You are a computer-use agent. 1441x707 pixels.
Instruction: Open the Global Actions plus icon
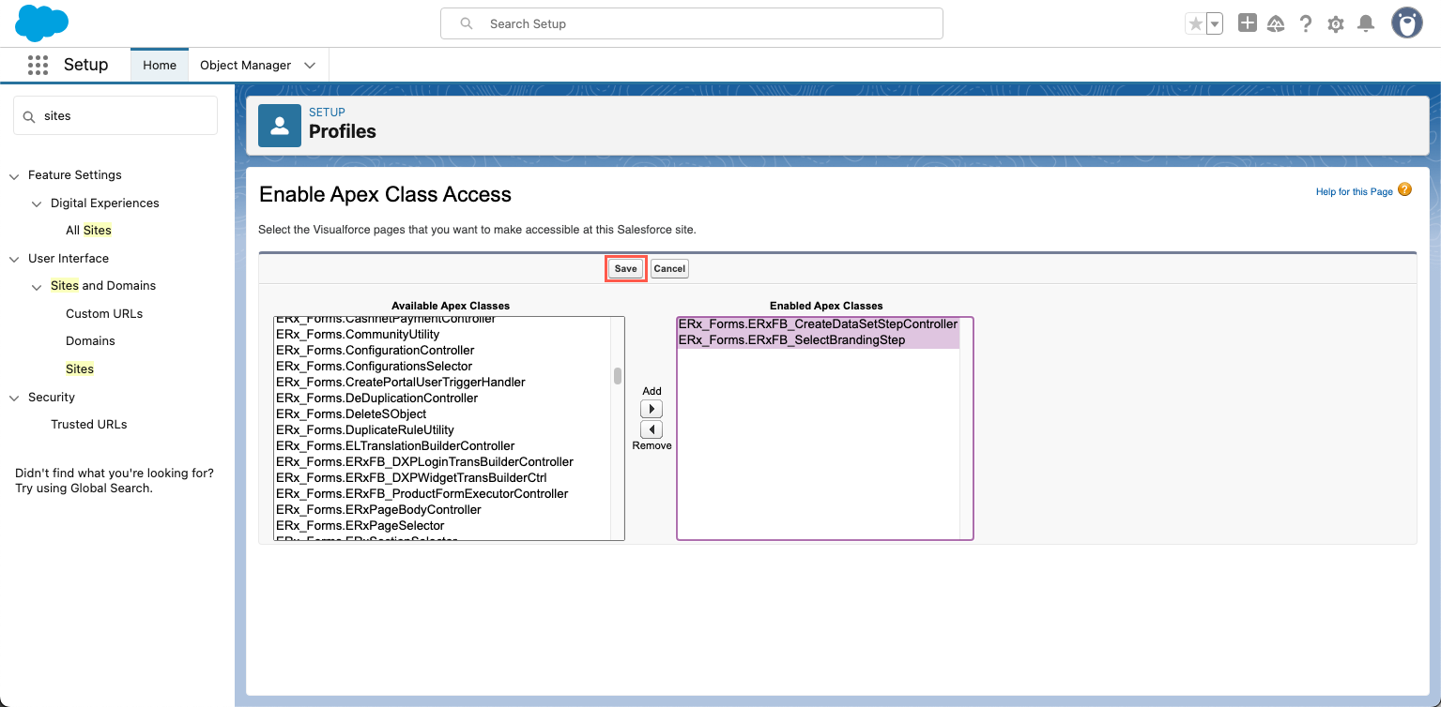tap(1247, 23)
